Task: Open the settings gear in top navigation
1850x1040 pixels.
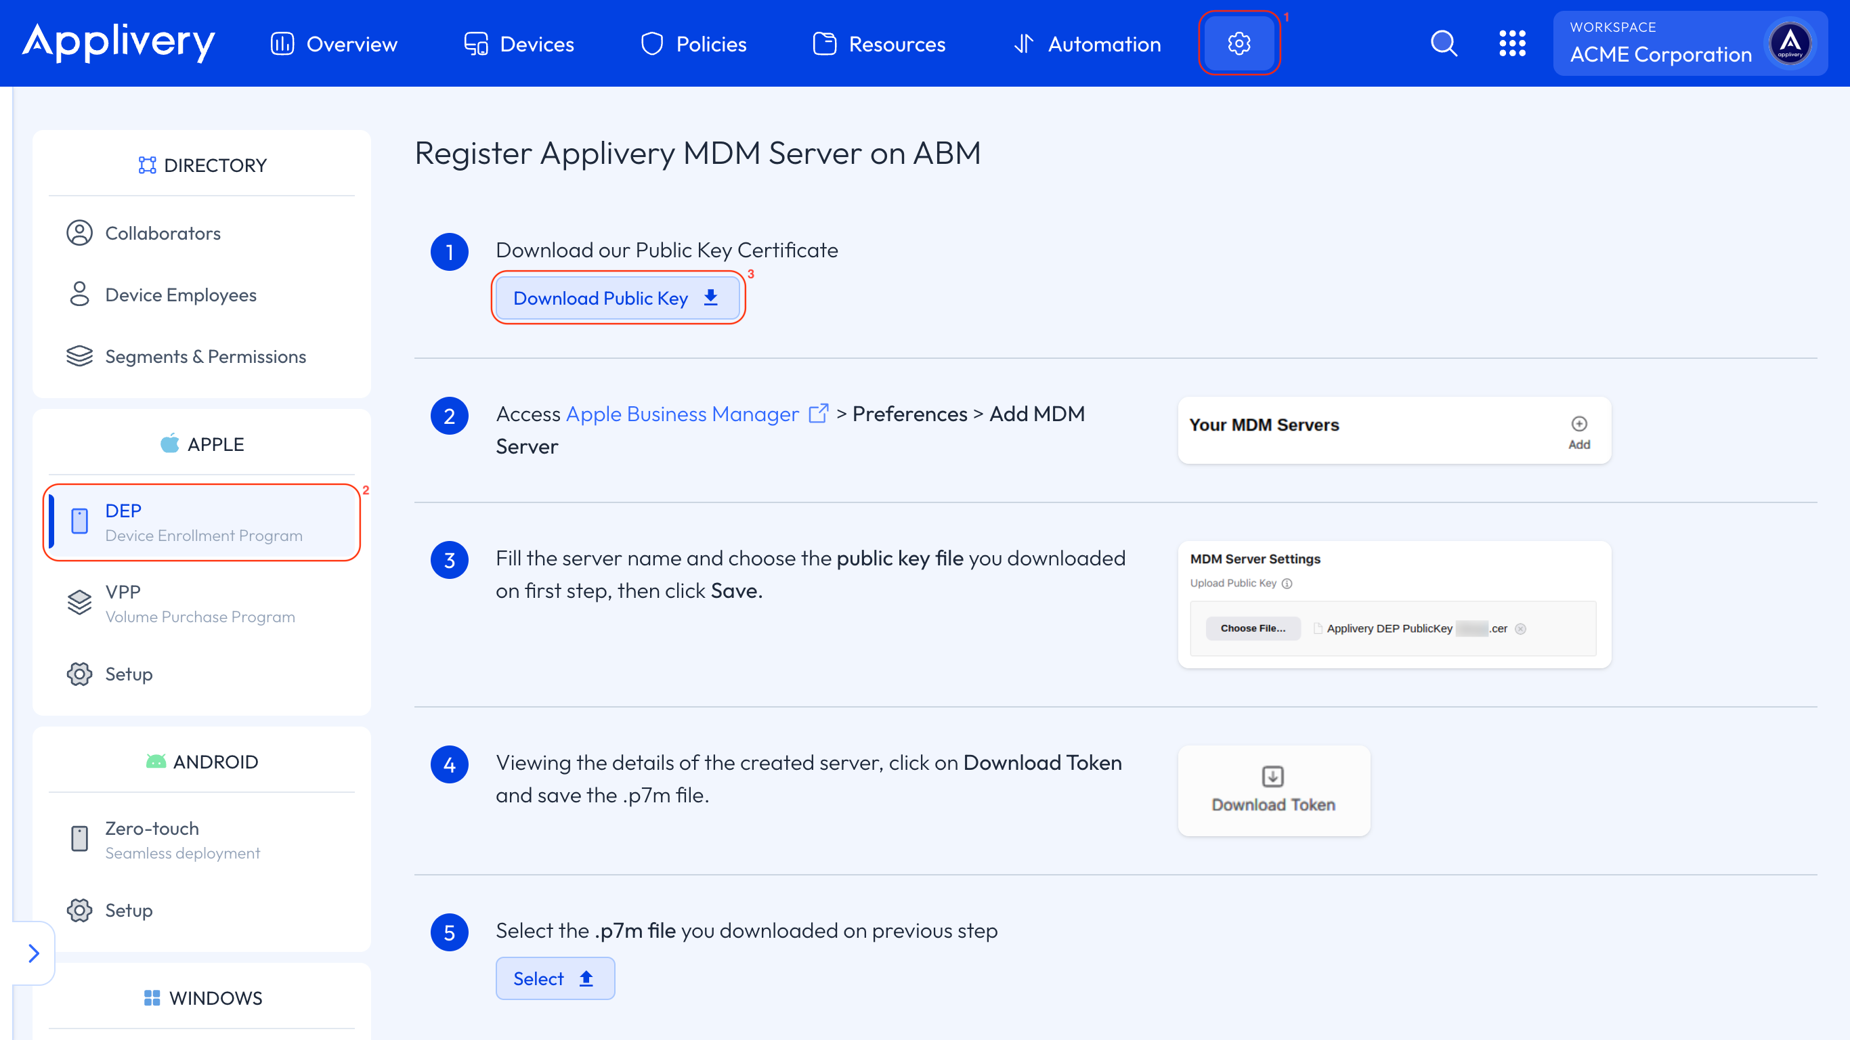Action: click(x=1238, y=44)
